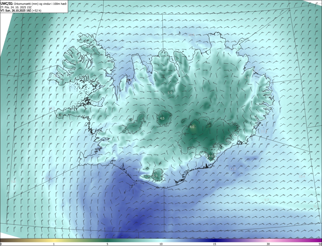Click the 10.4 value over the southeastern sea
Screen dimensions: 322x246
pos(302,177)
